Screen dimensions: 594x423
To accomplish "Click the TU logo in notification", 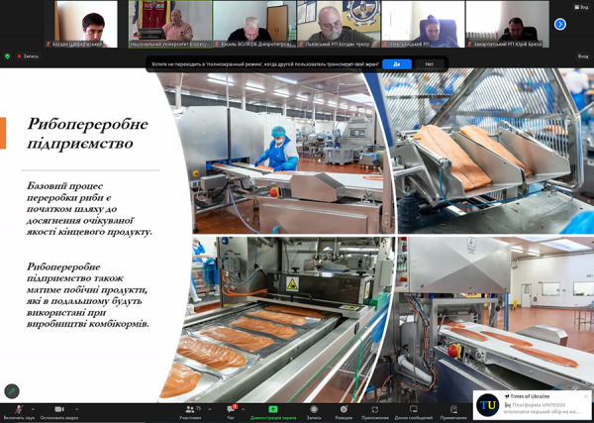I will point(487,405).
